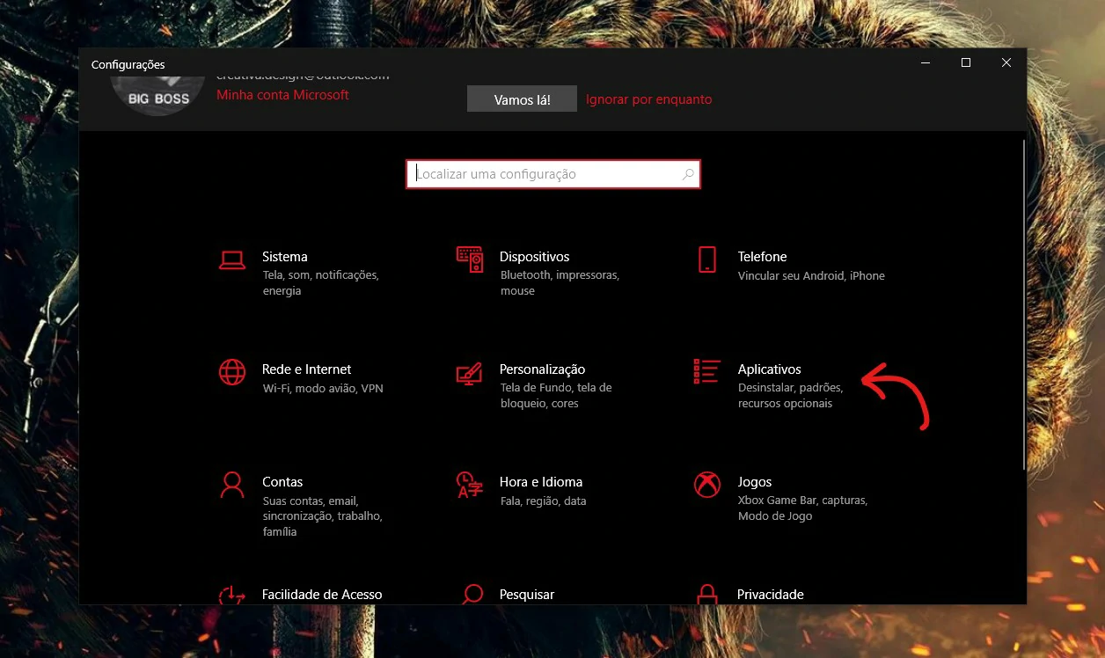Maximize the Configurações window

(966, 63)
